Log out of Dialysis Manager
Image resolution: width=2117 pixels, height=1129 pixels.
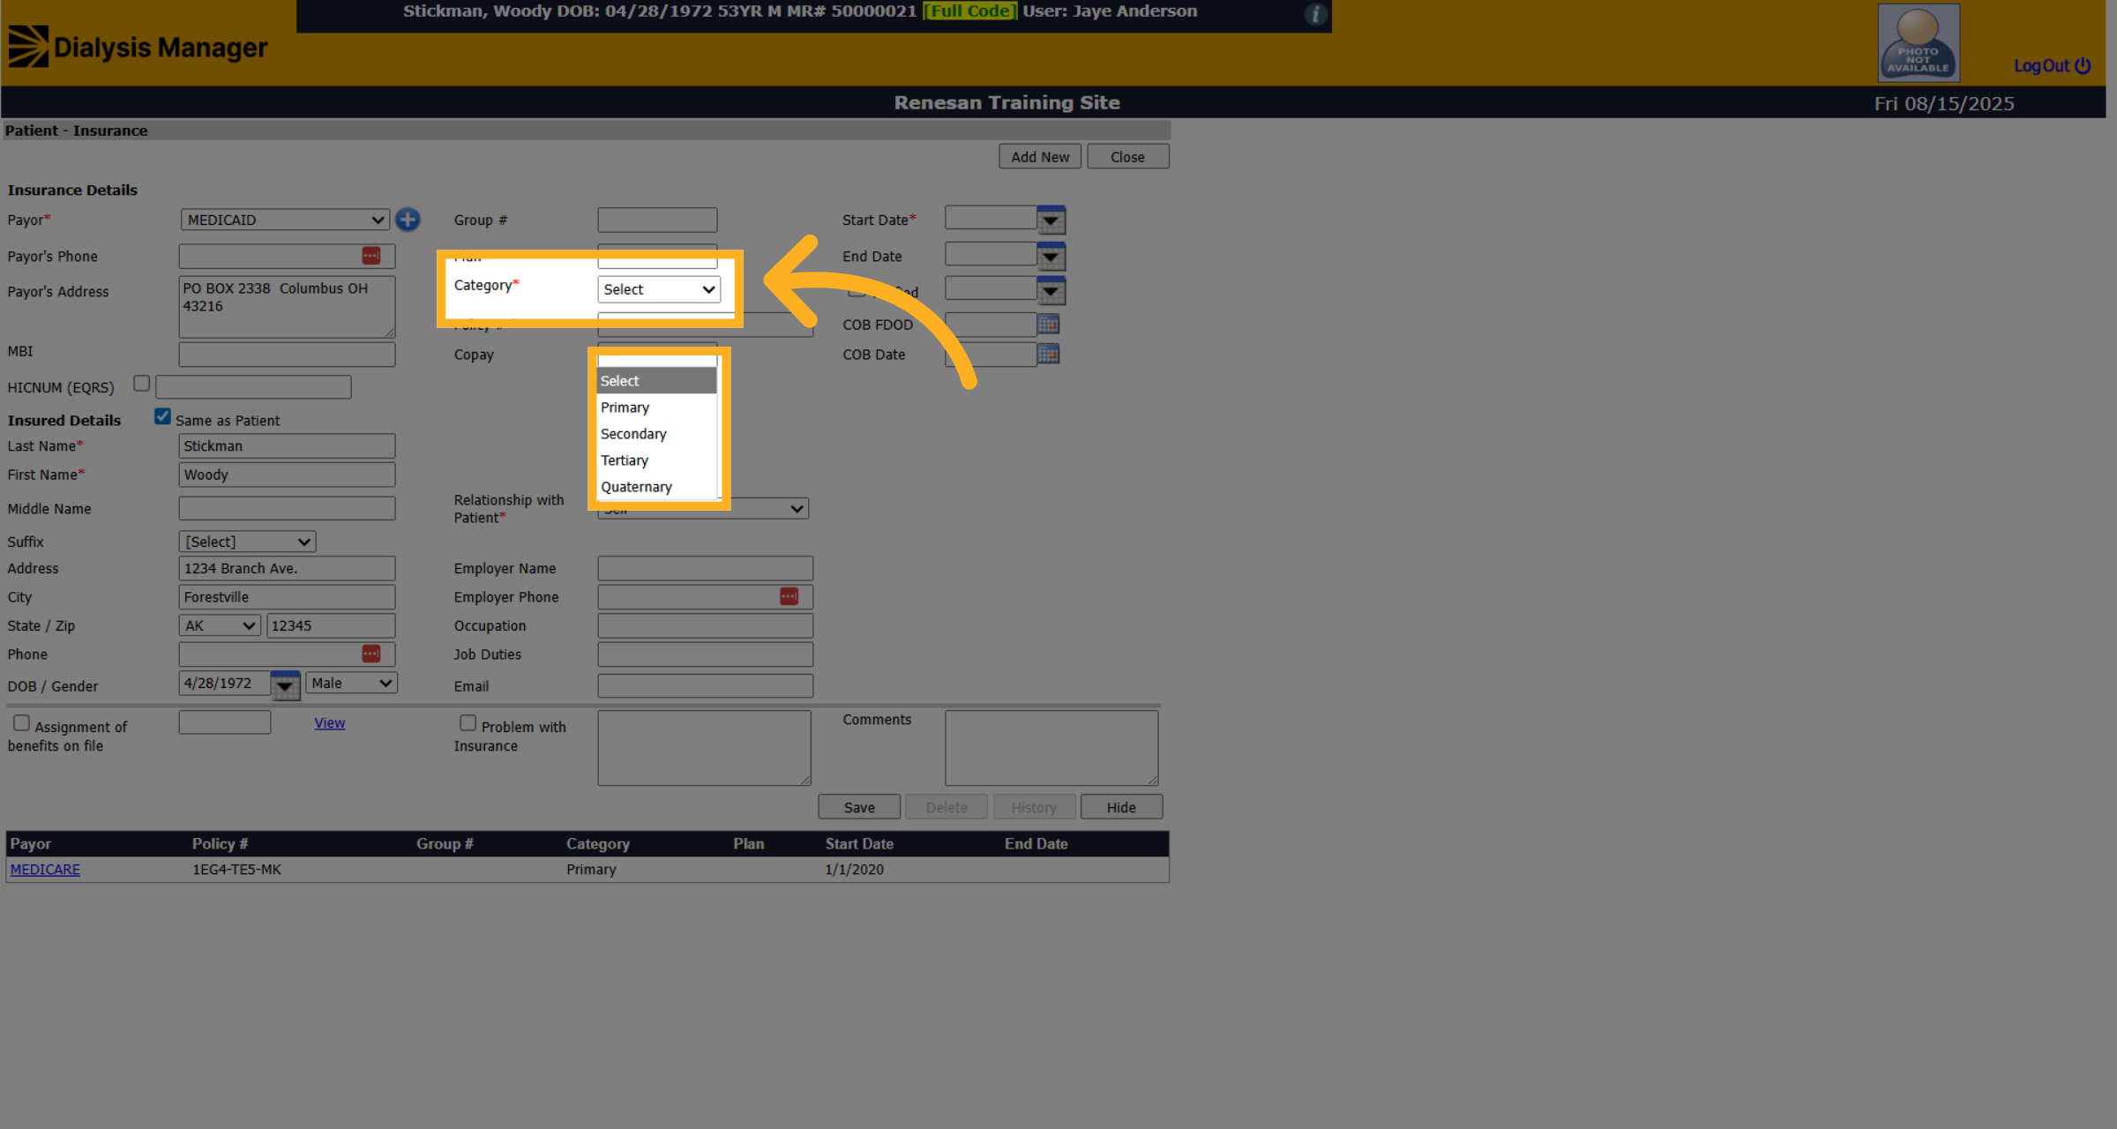click(x=2052, y=65)
